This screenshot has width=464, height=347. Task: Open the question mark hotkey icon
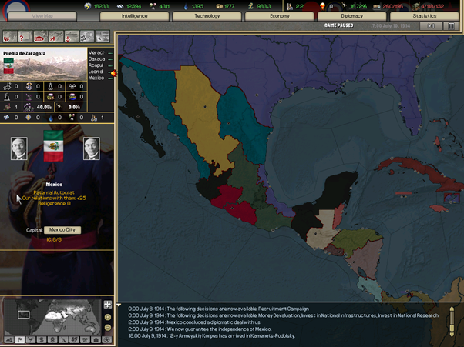(x=23, y=37)
